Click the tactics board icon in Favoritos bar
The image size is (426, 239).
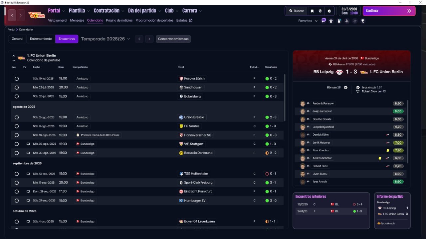tap(339, 21)
